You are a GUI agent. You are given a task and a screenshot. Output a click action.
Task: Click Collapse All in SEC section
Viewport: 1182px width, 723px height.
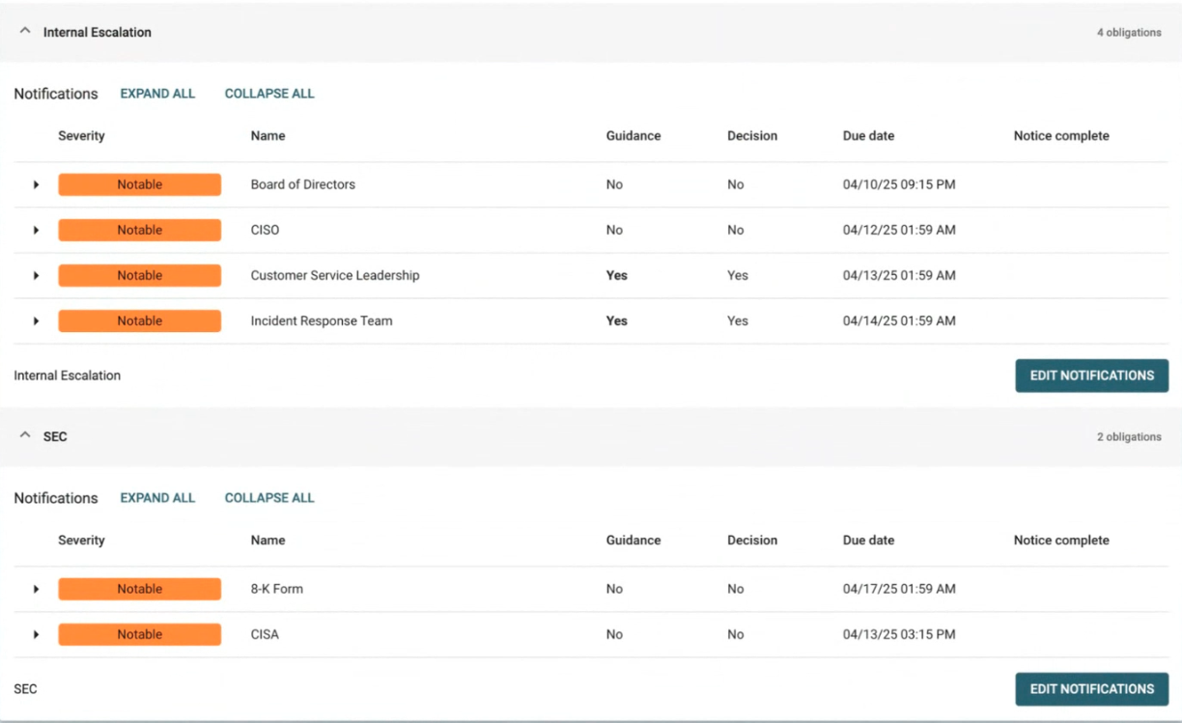269,498
